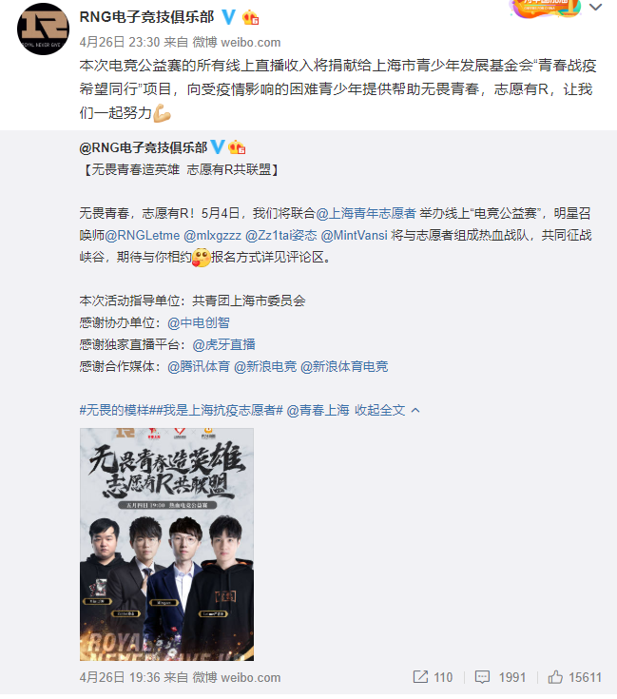The width and height of the screenshot is (617, 699).
Task: Open the @RNGLetme profile link
Action: click(x=143, y=236)
